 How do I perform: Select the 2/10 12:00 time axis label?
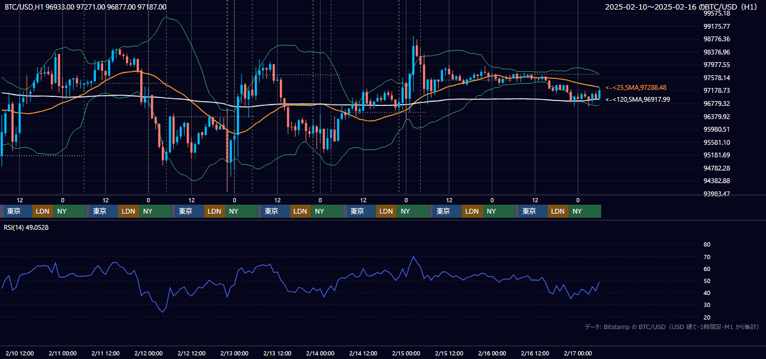20,353
